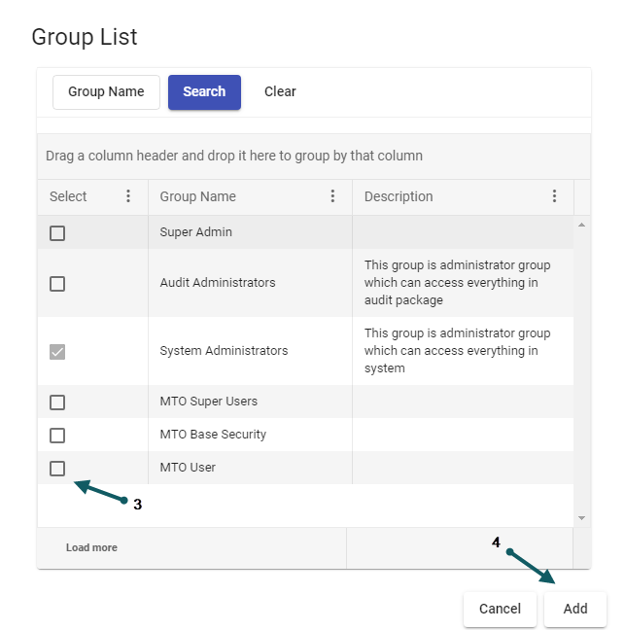Check the Super Admin checkbox
The image size is (625, 630).
click(57, 233)
